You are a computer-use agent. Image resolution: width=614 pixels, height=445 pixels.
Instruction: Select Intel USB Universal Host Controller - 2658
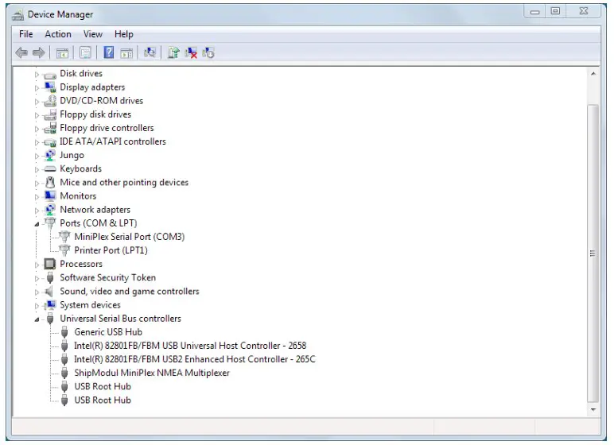click(190, 346)
